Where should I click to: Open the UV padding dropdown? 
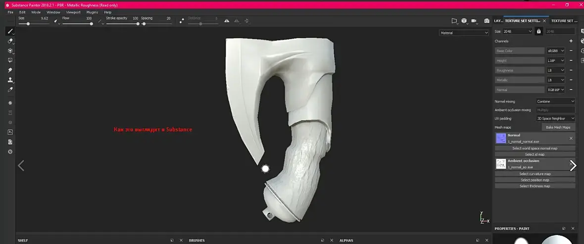click(x=555, y=119)
